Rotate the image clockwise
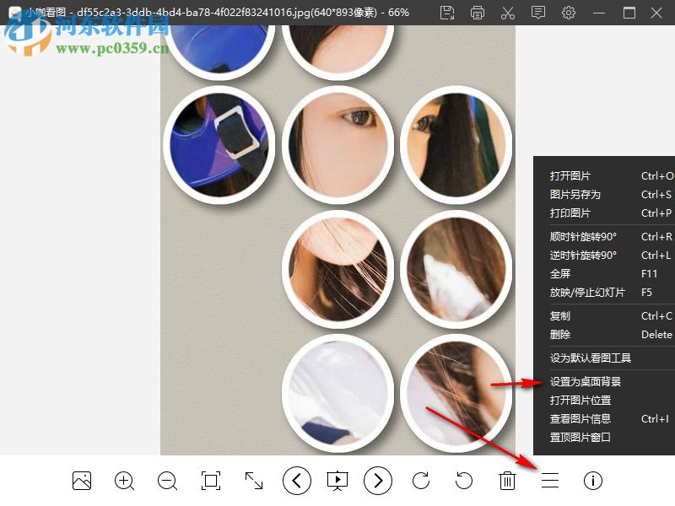This screenshot has width=675, height=506. coord(421,481)
